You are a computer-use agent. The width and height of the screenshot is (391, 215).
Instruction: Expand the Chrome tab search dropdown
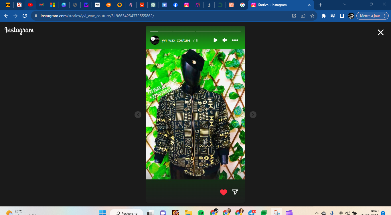345,4
